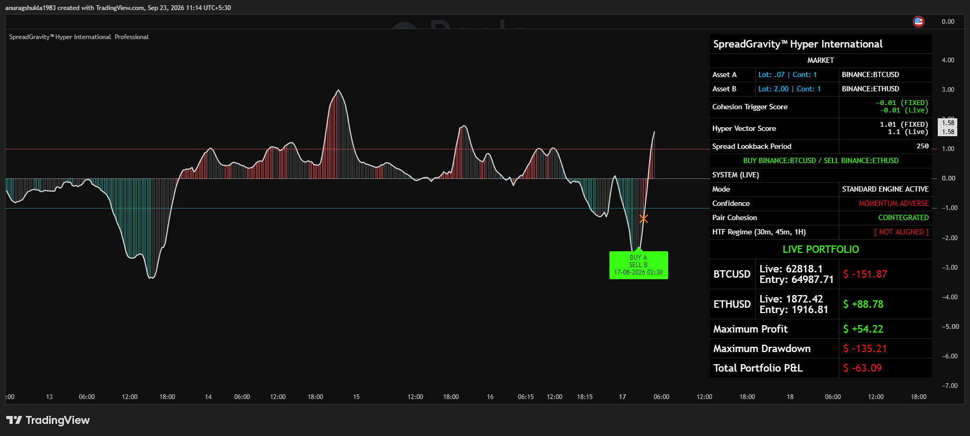
Task: Select the MARKET header row
Action: coord(820,61)
